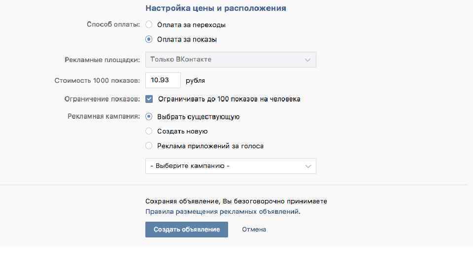Click the cost per 1000 impressions field
The width and height of the screenshot is (473, 266).
(163, 80)
